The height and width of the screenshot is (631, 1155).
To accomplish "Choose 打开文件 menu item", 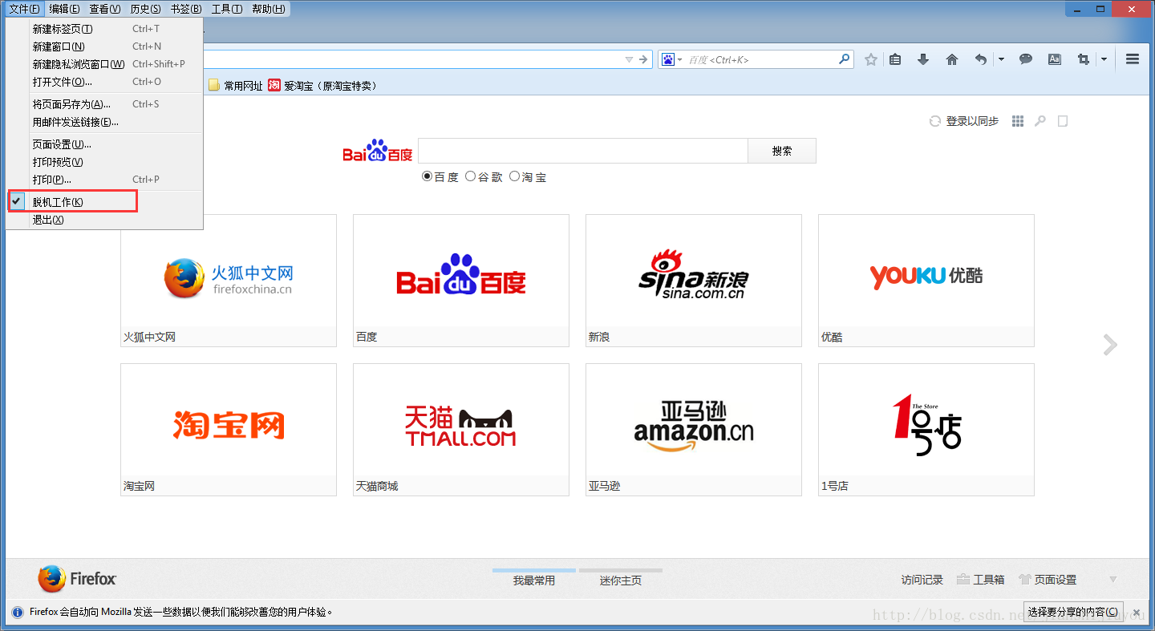I will point(104,82).
